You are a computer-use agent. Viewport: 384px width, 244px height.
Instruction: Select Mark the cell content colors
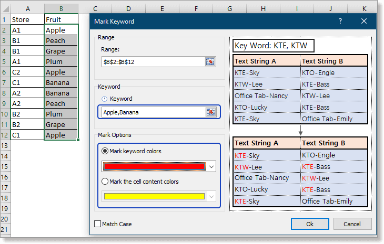click(105, 182)
